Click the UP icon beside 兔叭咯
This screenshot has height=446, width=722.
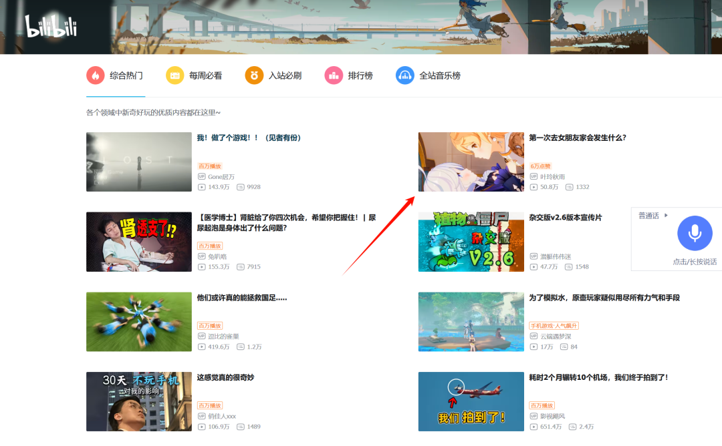click(x=201, y=256)
